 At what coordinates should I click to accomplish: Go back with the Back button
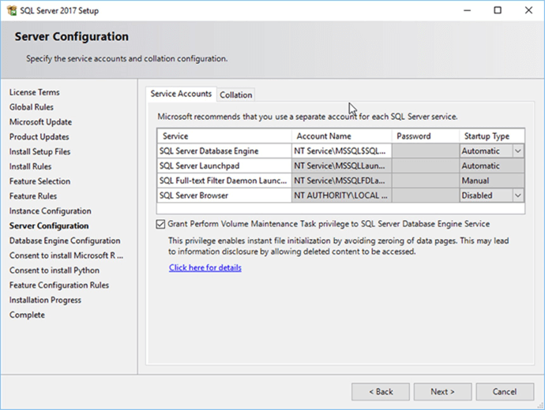click(x=380, y=392)
